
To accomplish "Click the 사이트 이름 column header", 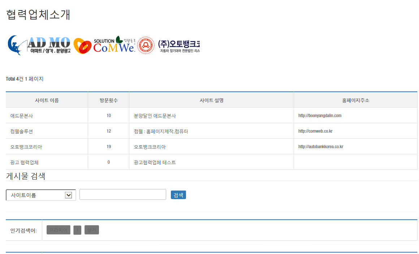I will (x=47, y=100).
